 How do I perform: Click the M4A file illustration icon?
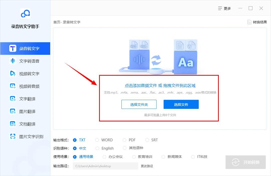pos(144,45)
